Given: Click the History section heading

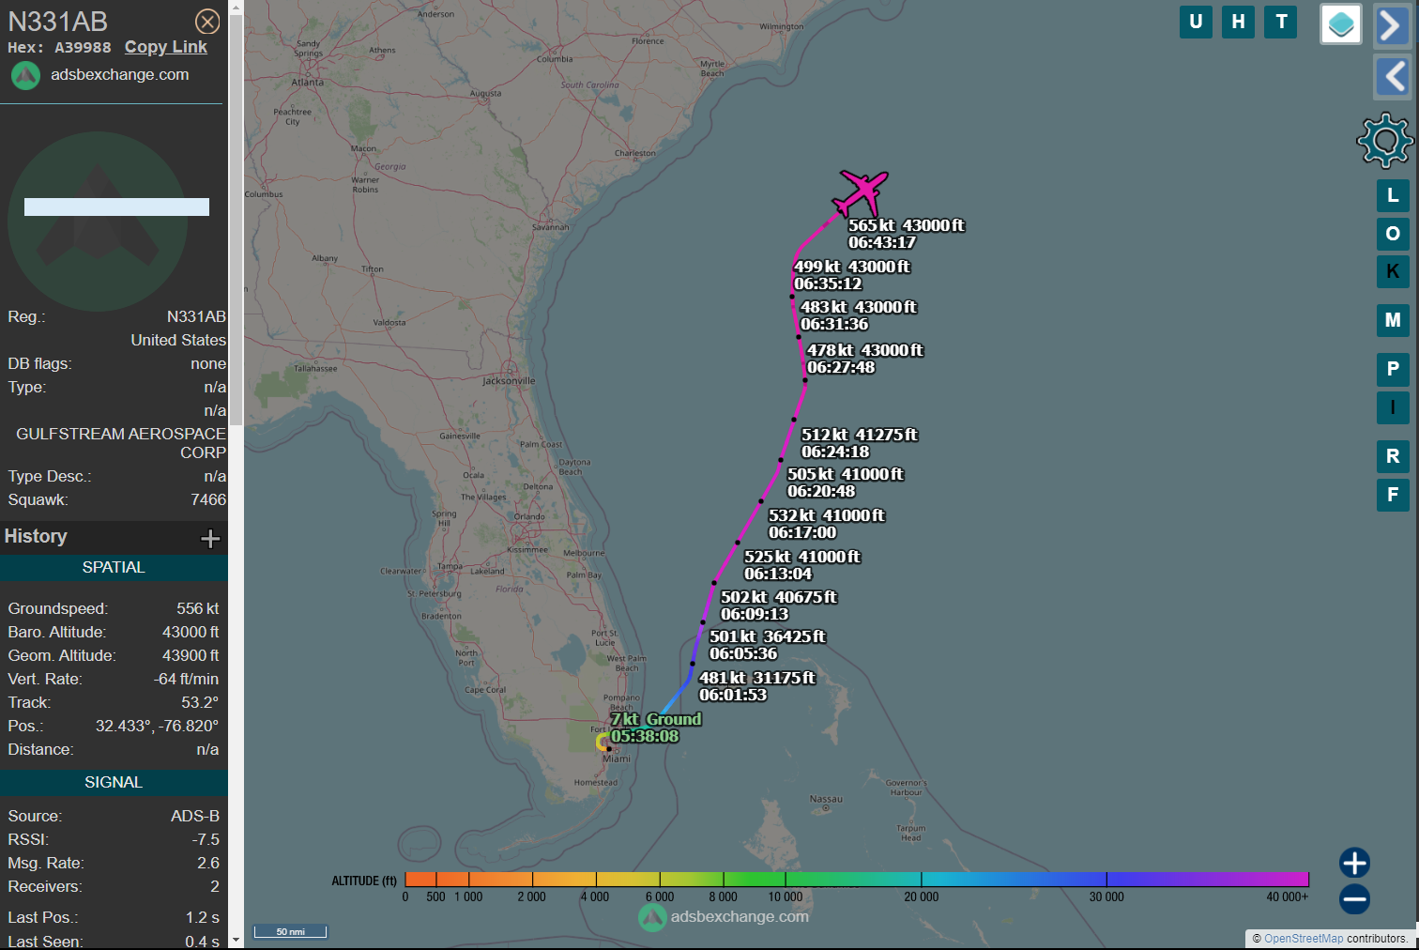Looking at the screenshot, I should click(36, 536).
